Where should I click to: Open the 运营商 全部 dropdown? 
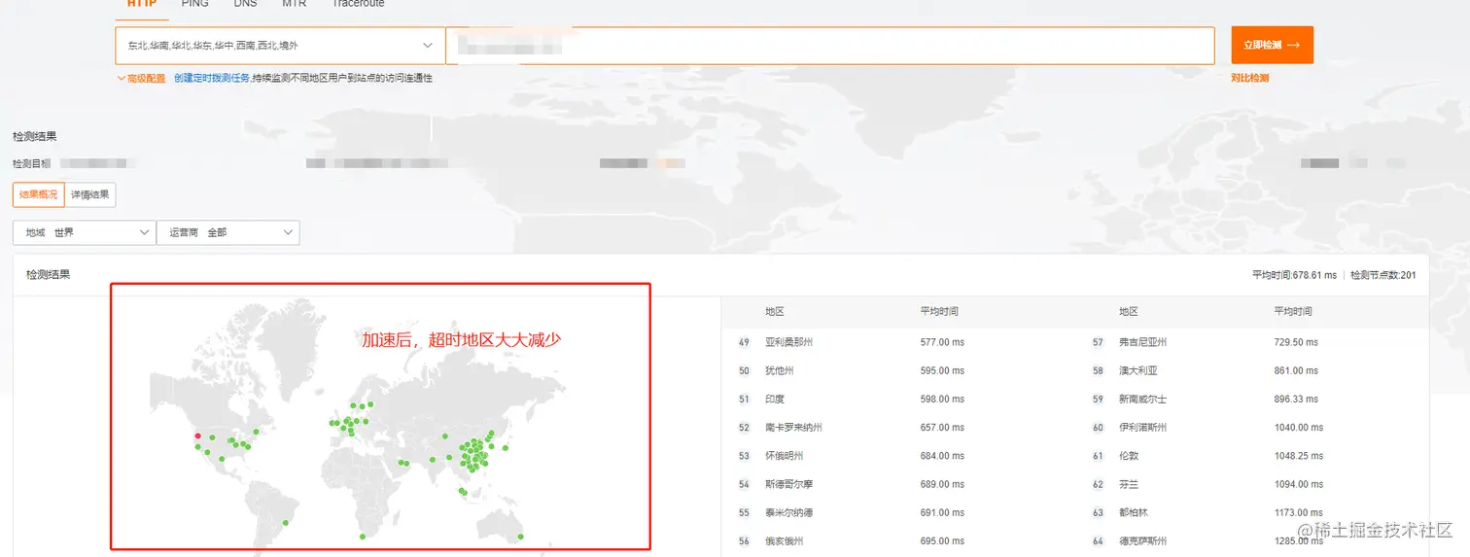coord(227,232)
